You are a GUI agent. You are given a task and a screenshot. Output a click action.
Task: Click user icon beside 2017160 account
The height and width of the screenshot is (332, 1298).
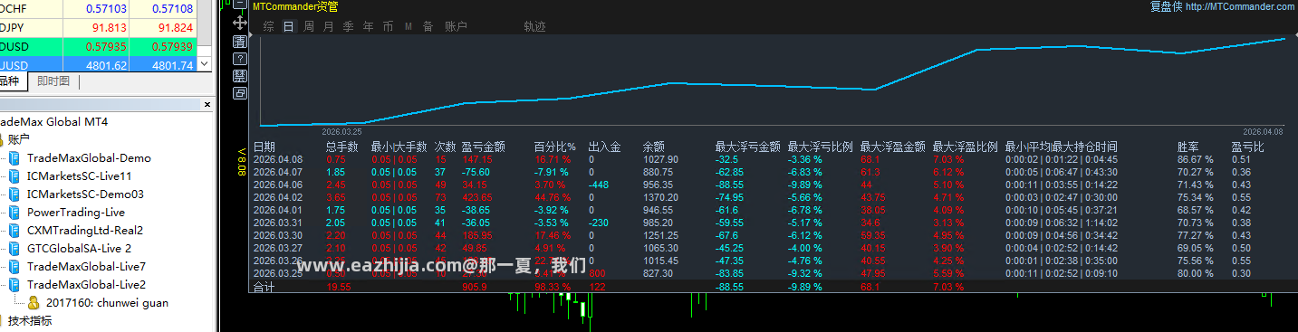point(33,302)
